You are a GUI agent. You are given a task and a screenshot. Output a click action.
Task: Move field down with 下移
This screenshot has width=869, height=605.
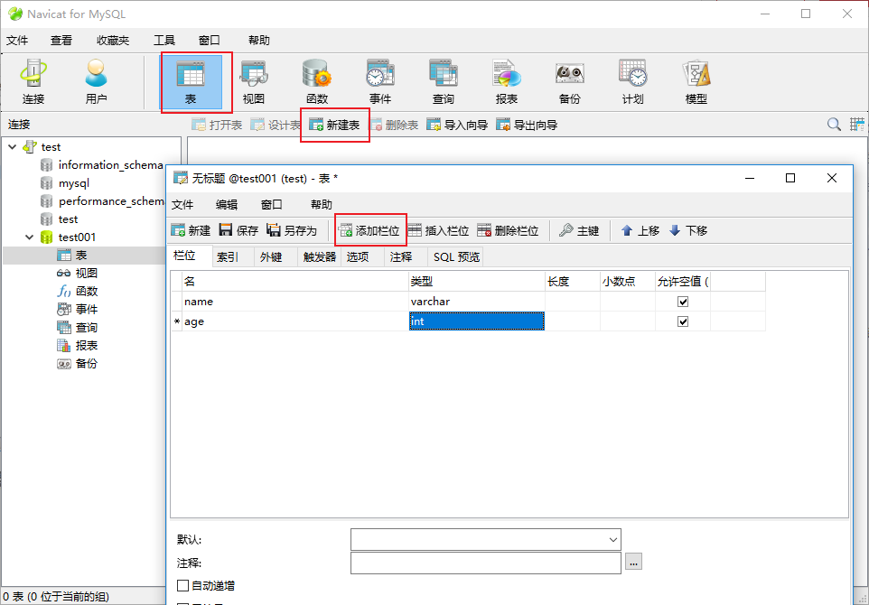point(688,230)
